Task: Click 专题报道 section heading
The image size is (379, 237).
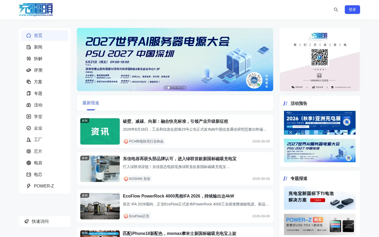Action: click(299, 179)
